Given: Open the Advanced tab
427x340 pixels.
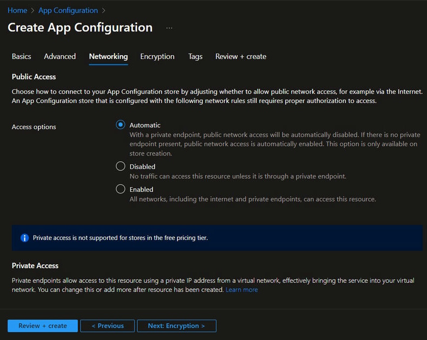Looking at the screenshot, I should (60, 56).
